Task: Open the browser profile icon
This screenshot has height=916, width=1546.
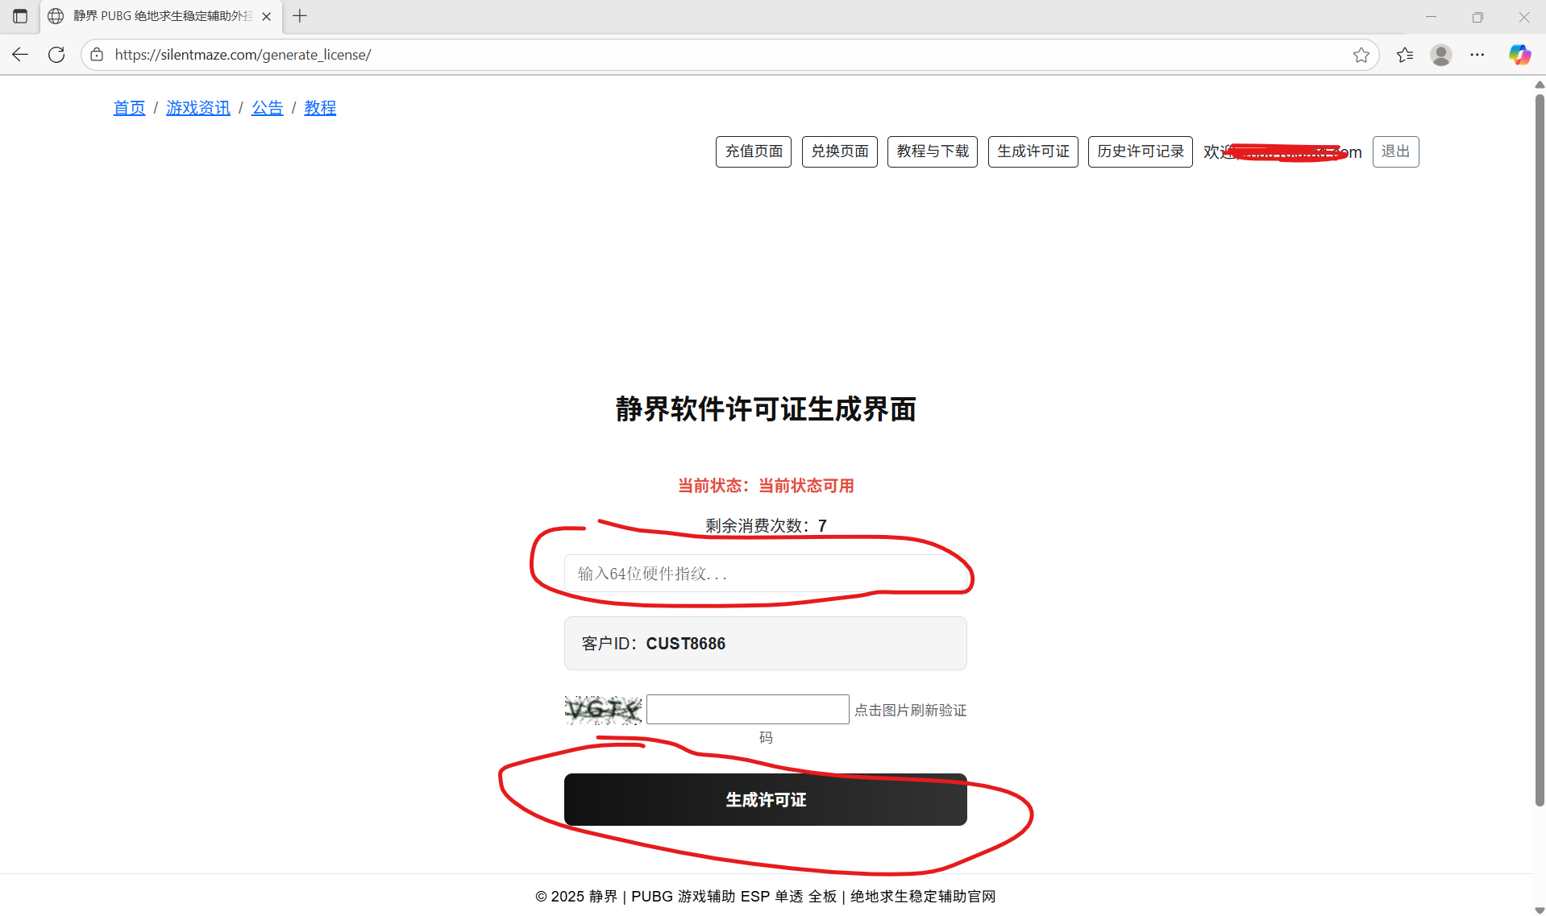Action: (1440, 55)
